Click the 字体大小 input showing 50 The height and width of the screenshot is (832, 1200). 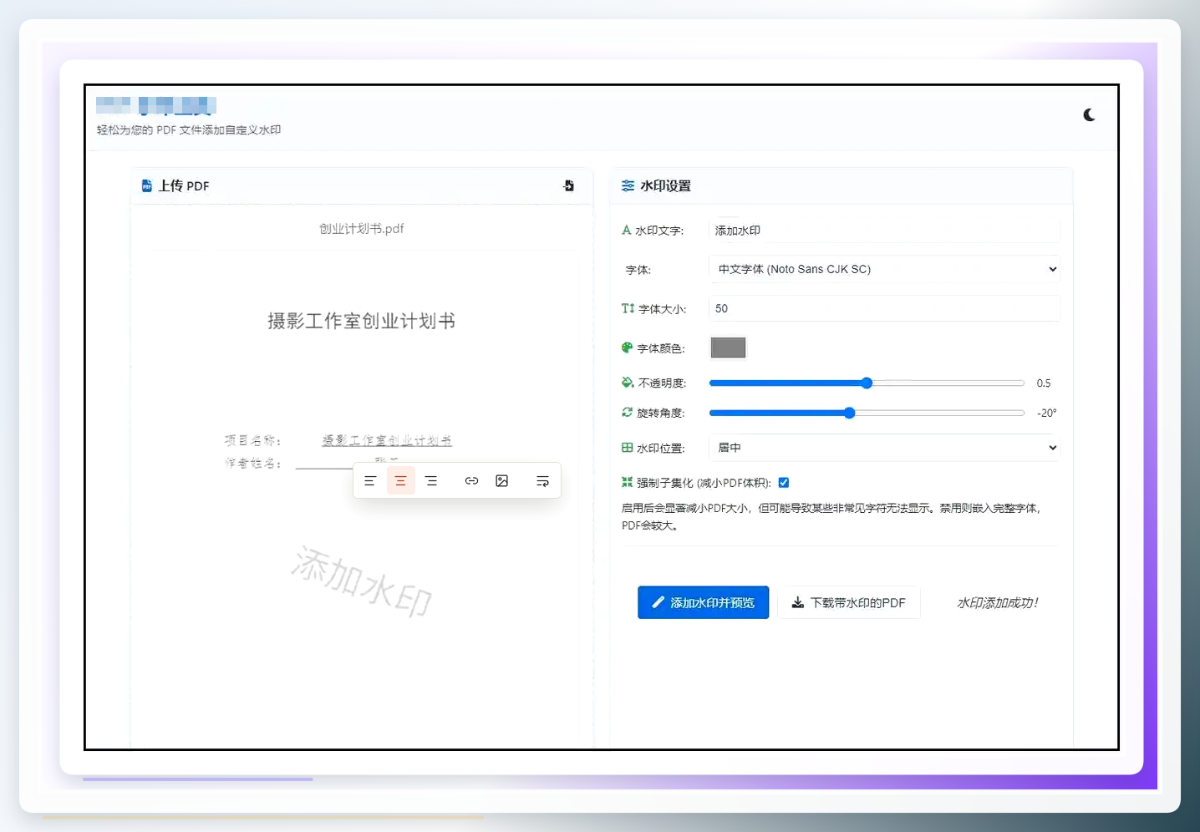(x=884, y=308)
